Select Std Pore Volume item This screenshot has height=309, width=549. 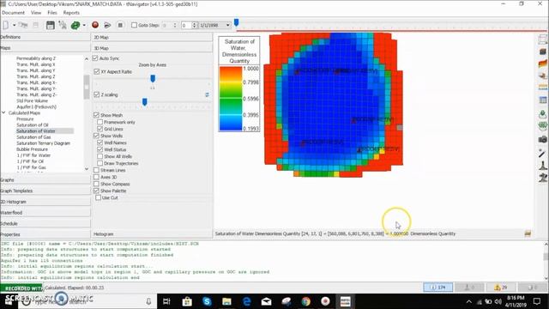tap(32, 100)
